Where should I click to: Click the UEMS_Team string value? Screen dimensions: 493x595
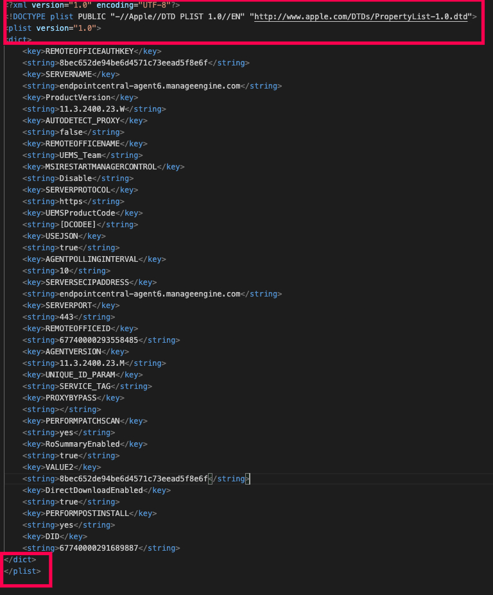80,155
